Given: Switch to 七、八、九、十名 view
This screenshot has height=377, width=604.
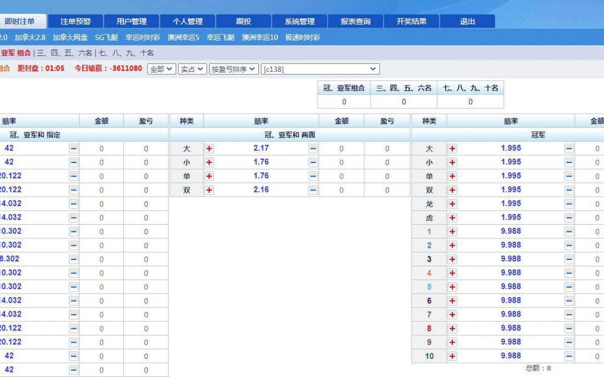Looking at the screenshot, I should 126,53.
